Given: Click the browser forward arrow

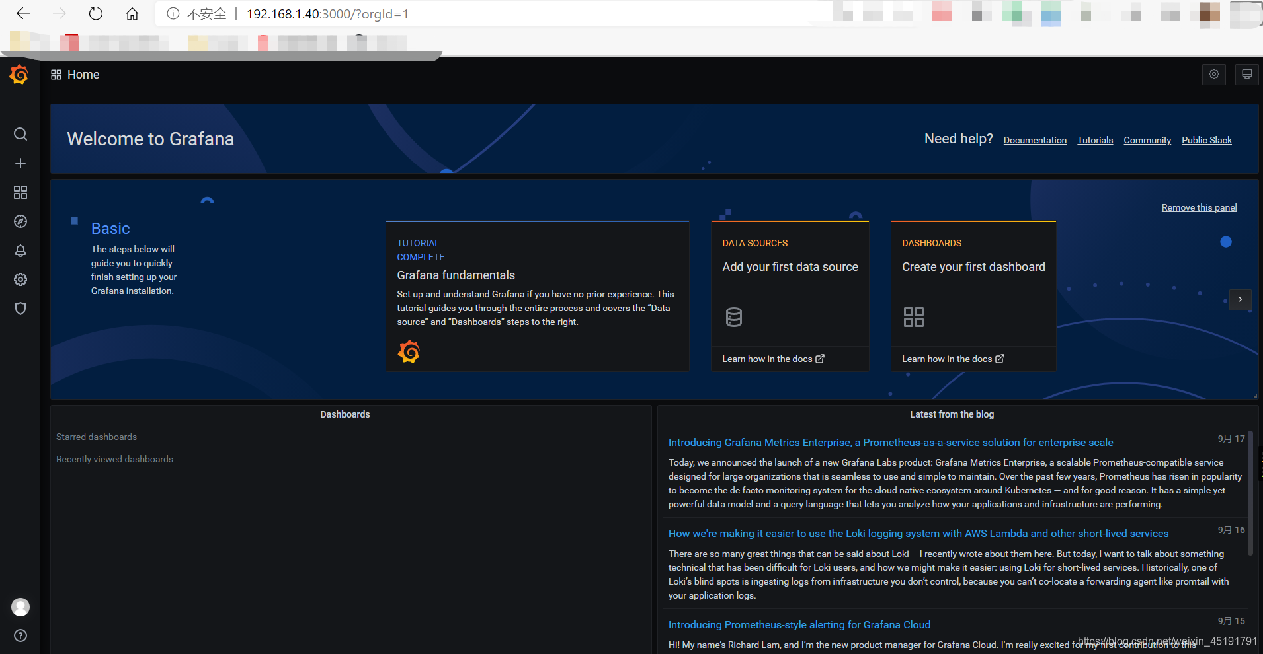Looking at the screenshot, I should pyautogui.click(x=60, y=14).
